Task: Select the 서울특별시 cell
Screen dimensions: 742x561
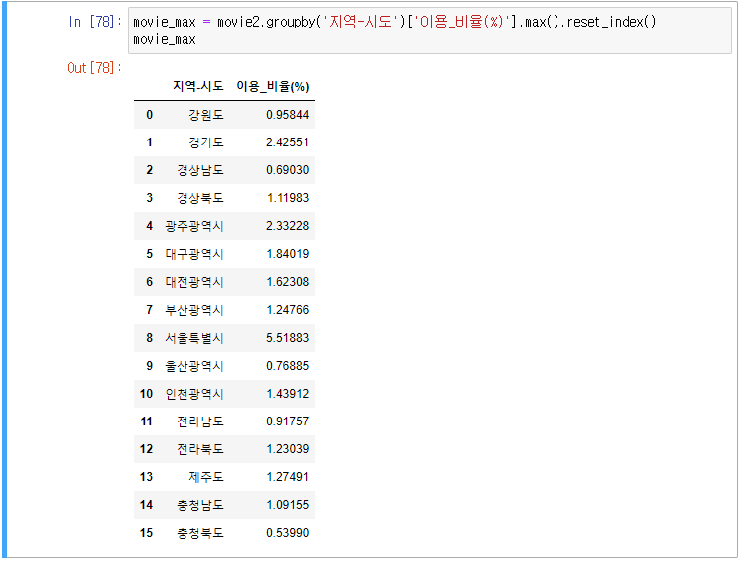Action: (194, 338)
